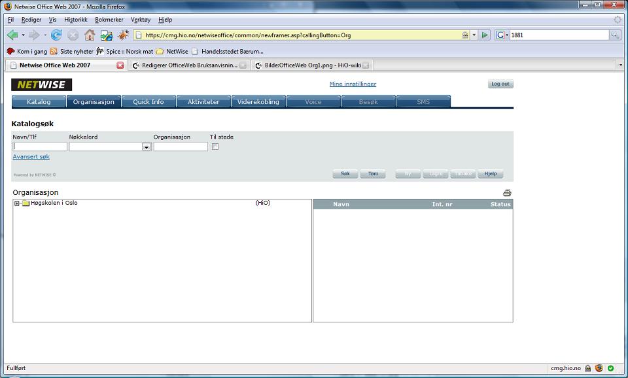Click the status bar lock icon

587,368
